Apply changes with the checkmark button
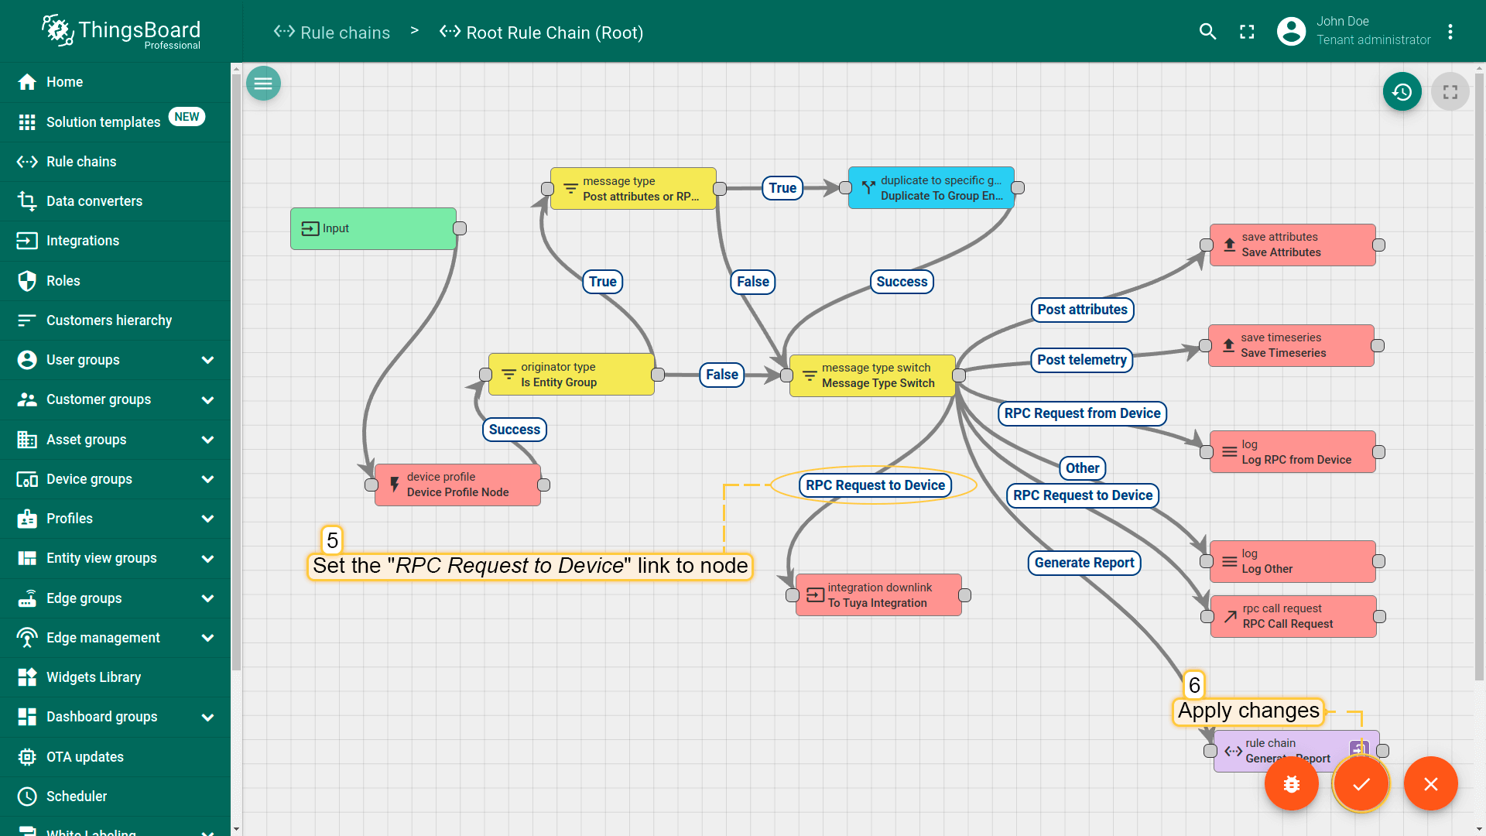 point(1361,784)
